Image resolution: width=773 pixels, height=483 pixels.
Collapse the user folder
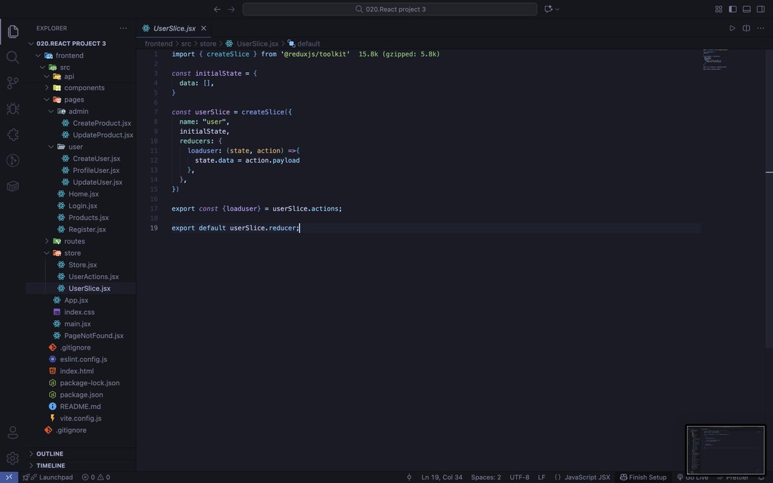52,147
